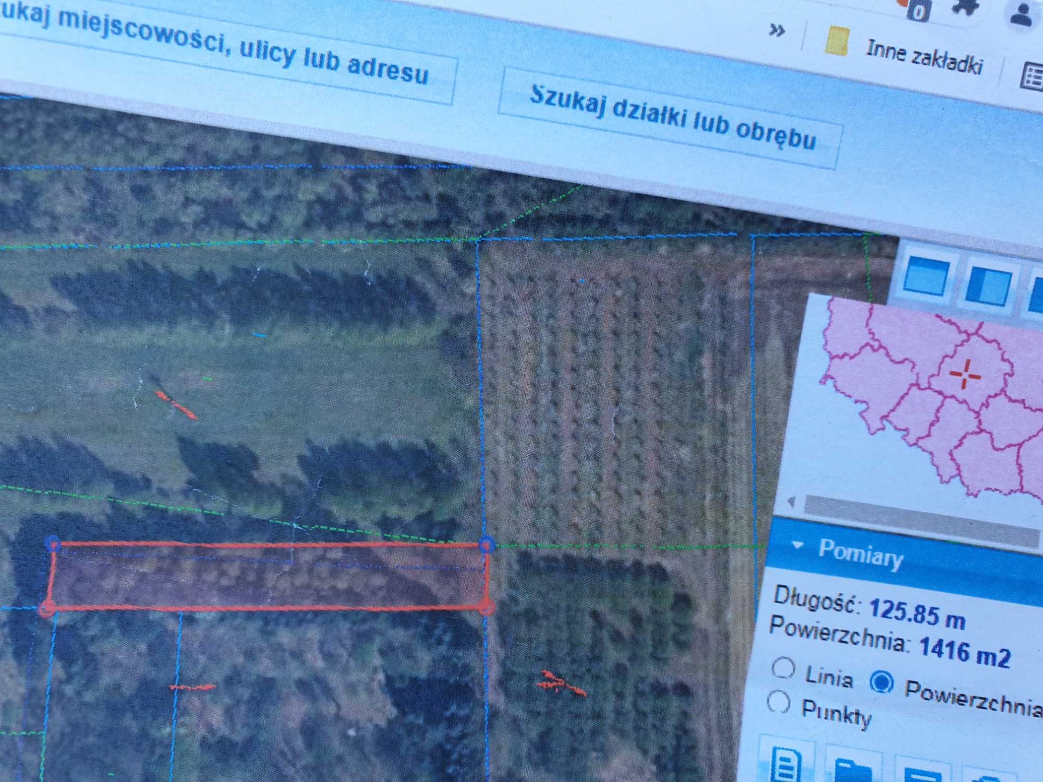Show more bookmarks via the double chevron
This screenshot has width=1043, height=782.
click(x=777, y=30)
